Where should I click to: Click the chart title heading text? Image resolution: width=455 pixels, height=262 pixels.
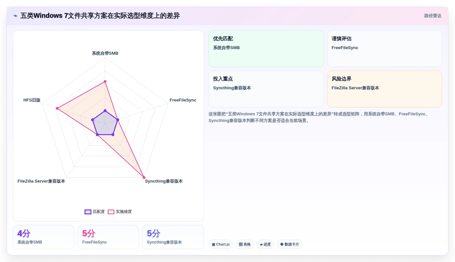click(x=100, y=16)
